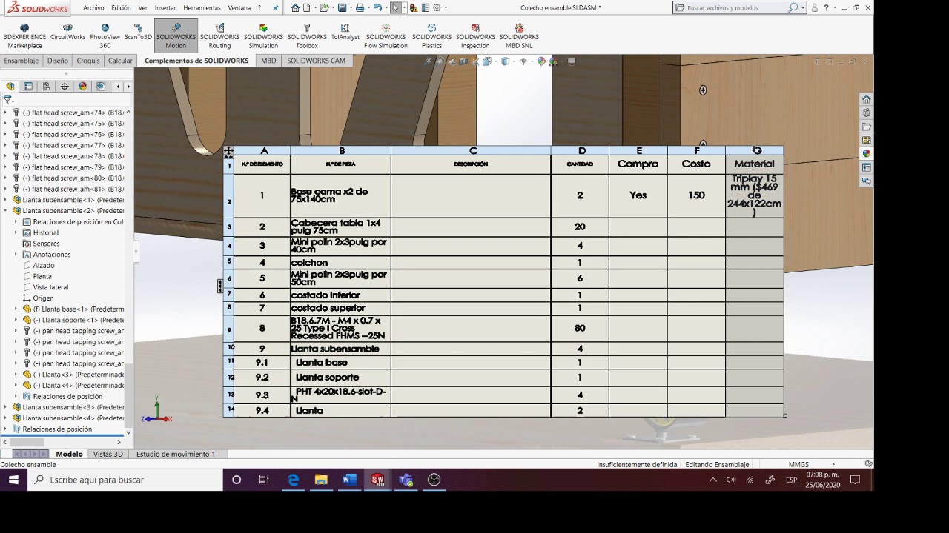Expand Llanta subensamble<1> node
This screenshot has height=533, width=949.
click(x=6, y=200)
